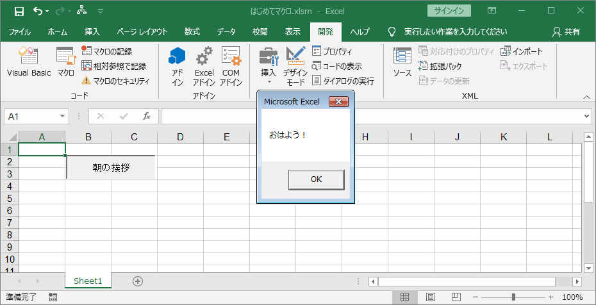This screenshot has width=596, height=305.
Task: Zoom in with the plus button
Action: point(550,297)
